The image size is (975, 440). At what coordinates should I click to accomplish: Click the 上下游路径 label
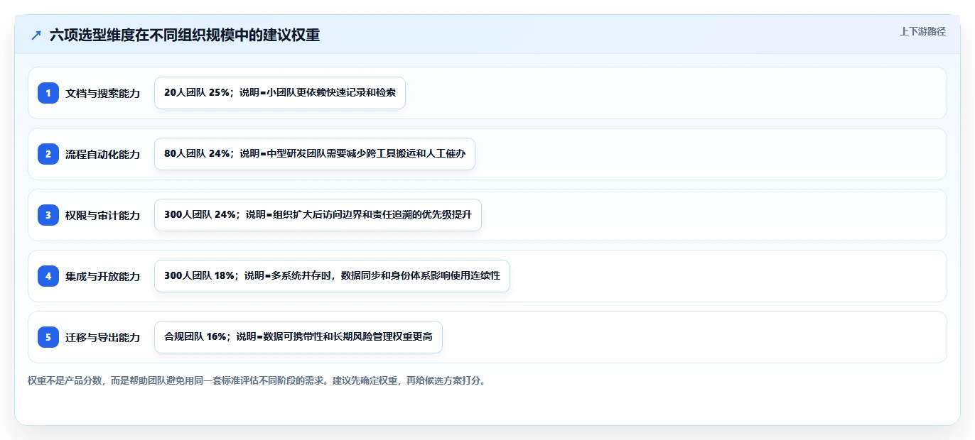pos(922,31)
